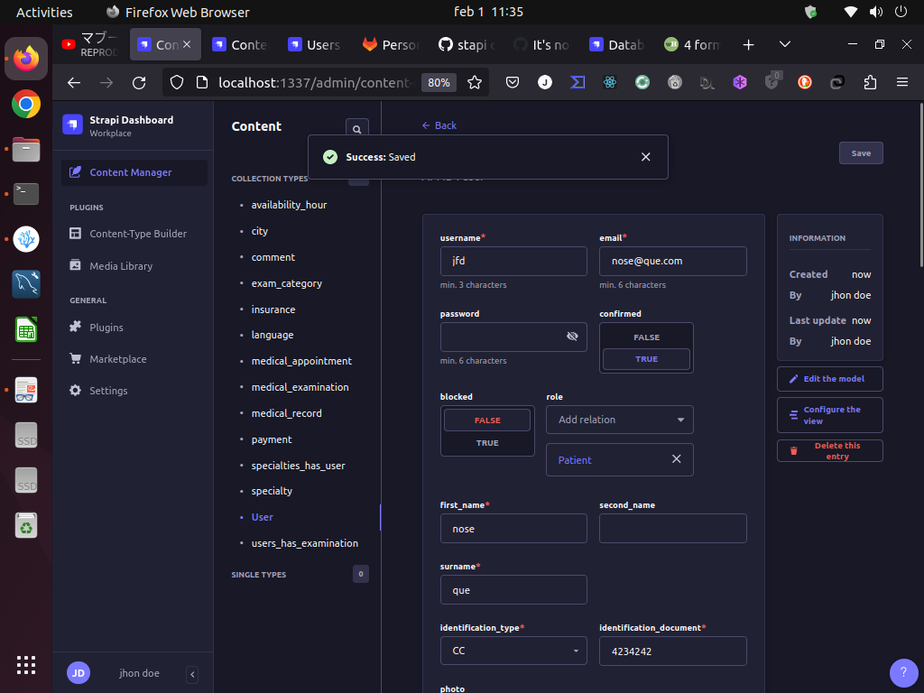The width and height of the screenshot is (924, 693).
Task: Open the availability_hour collection type
Action: 289,205
